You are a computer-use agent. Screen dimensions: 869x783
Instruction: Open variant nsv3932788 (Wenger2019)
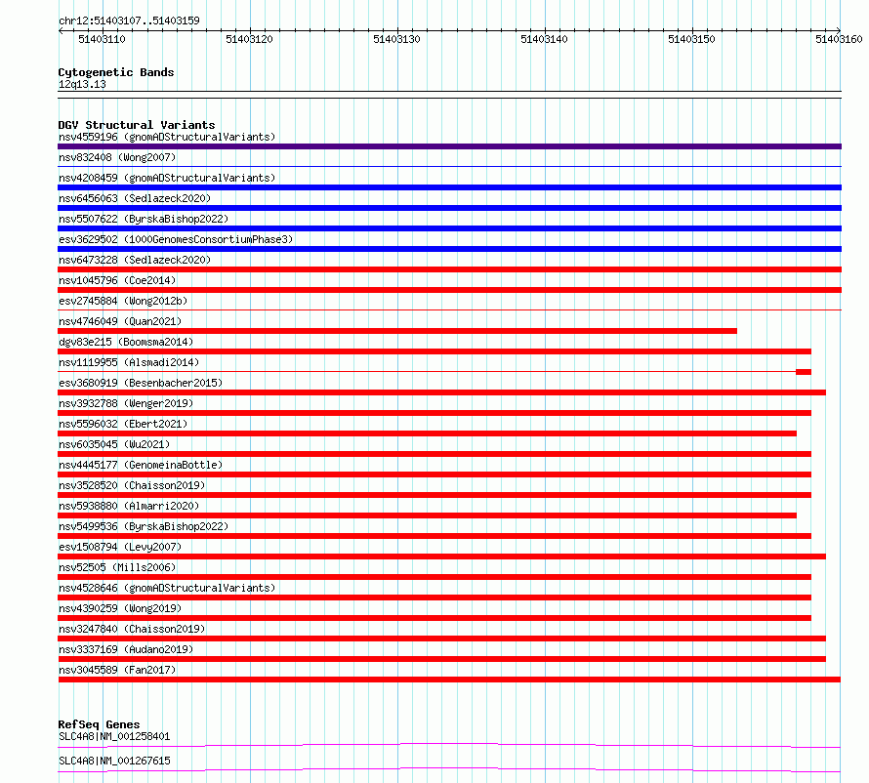[126, 403]
